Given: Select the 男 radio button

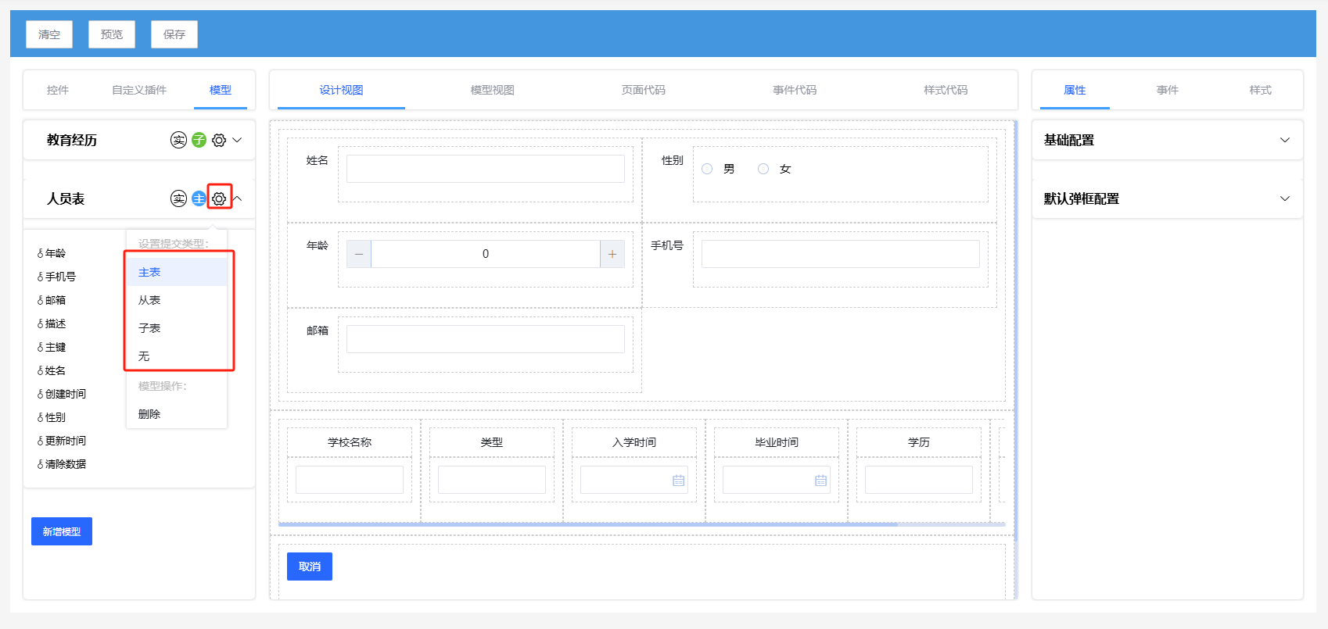Looking at the screenshot, I should (x=707, y=169).
